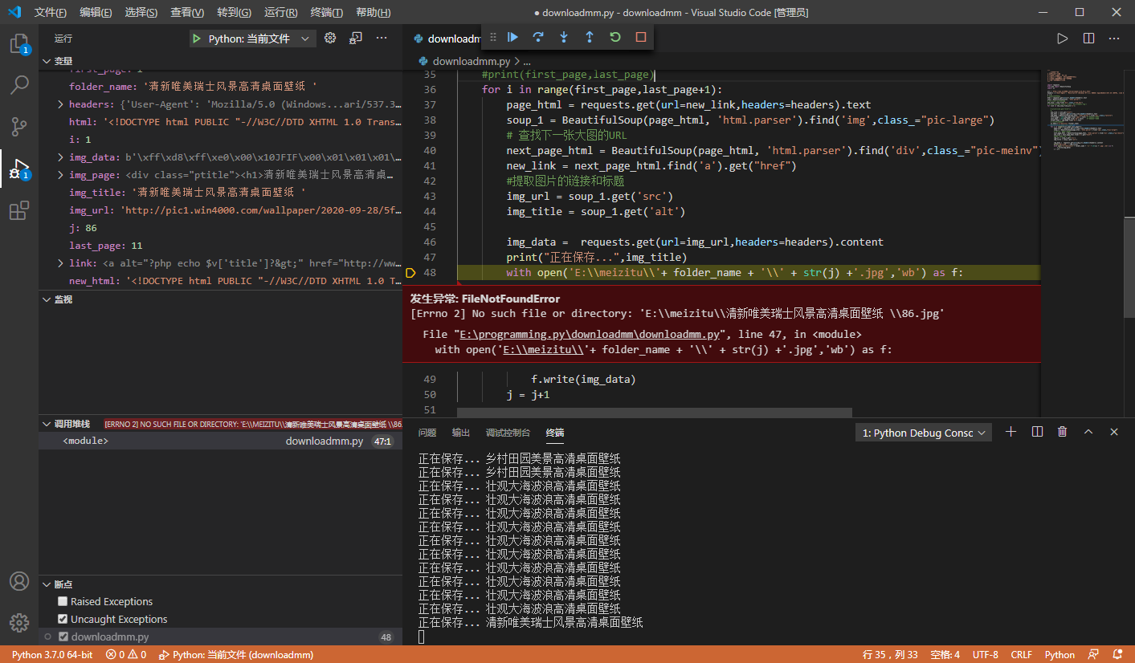Open the Search view in activity bar
The width and height of the screenshot is (1135, 663).
pos(19,84)
